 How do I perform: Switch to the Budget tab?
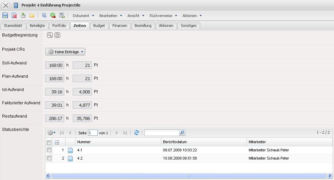pyautogui.click(x=99, y=26)
